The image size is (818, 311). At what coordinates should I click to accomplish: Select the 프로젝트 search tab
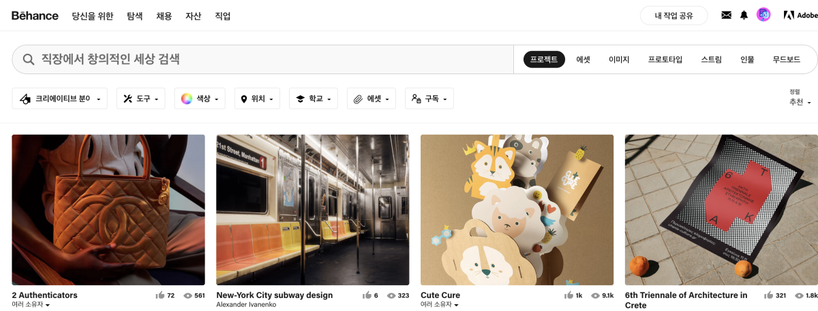pos(544,60)
